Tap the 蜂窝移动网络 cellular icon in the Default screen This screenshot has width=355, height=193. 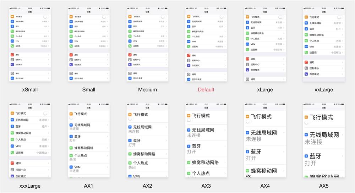[189, 32]
